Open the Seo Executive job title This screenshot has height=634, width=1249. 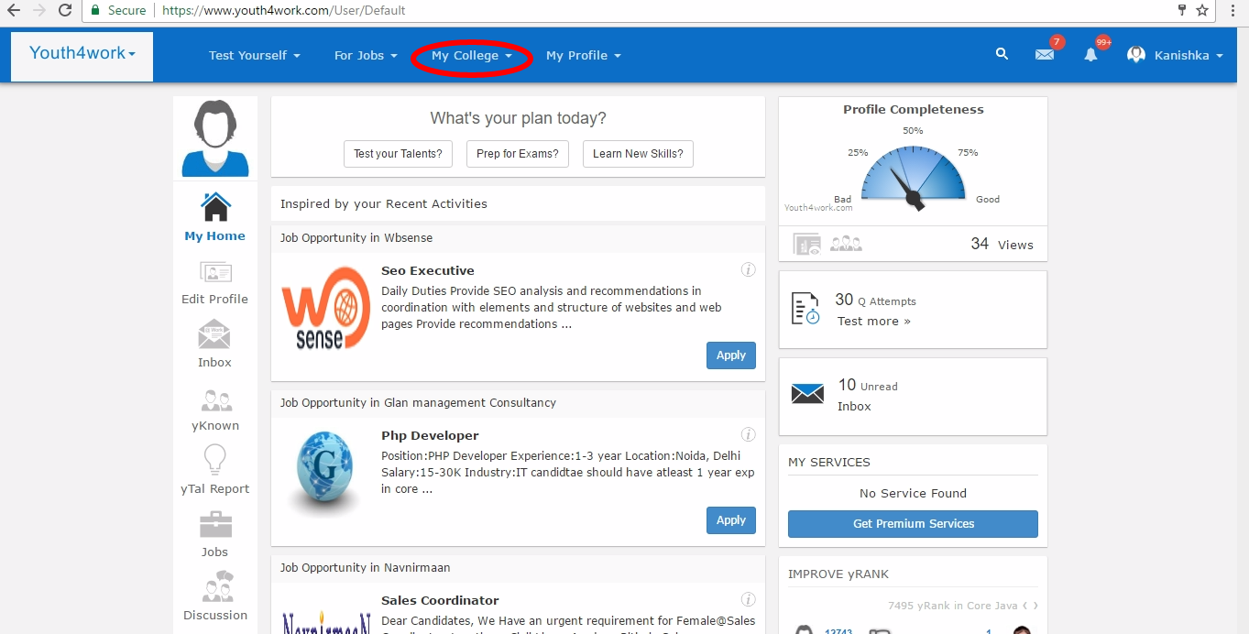point(428,270)
